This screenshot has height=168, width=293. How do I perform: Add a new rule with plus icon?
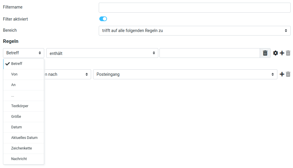[282, 53]
